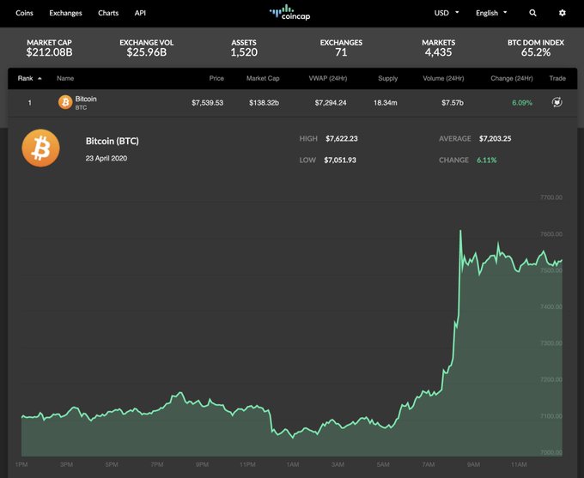Open the Charts menu
The height and width of the screenshot is (478, 584).
pos(108,13)
